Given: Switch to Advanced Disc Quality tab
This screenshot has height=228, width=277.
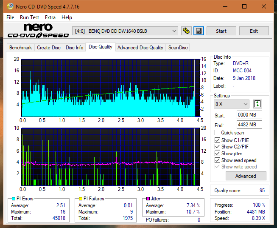Looking at the screenshot, I should click(x=140, y=48).
